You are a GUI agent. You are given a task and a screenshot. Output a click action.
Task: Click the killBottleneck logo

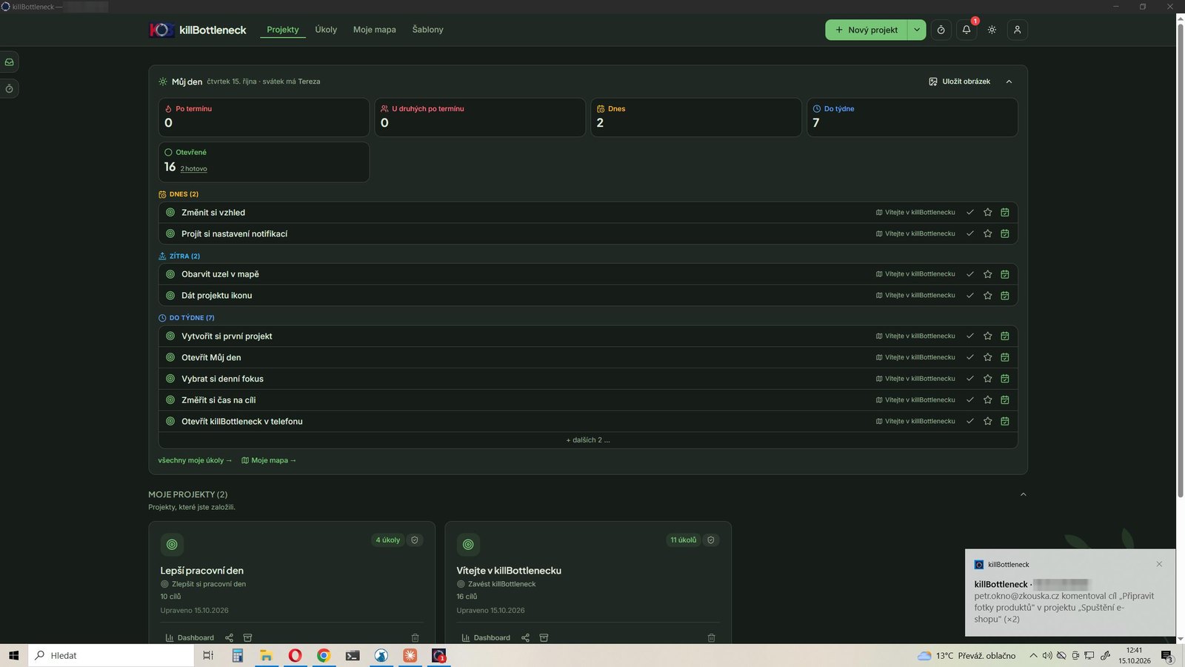click(198, 30)
